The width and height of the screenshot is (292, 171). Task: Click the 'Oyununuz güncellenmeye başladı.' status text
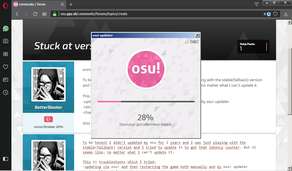(146, 125)
